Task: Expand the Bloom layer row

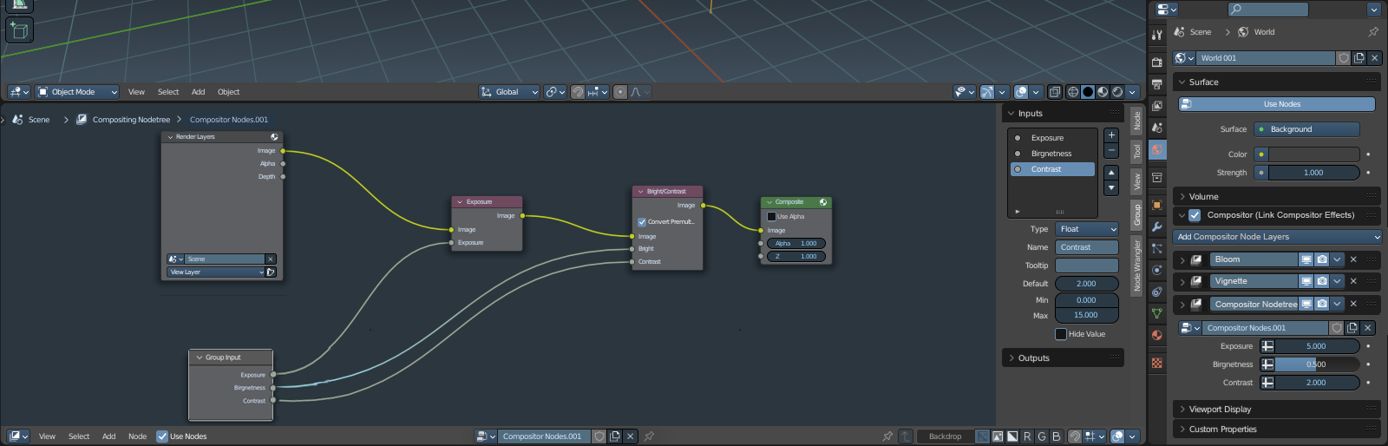Action: pyautogui.click(x=1182, y=259)
